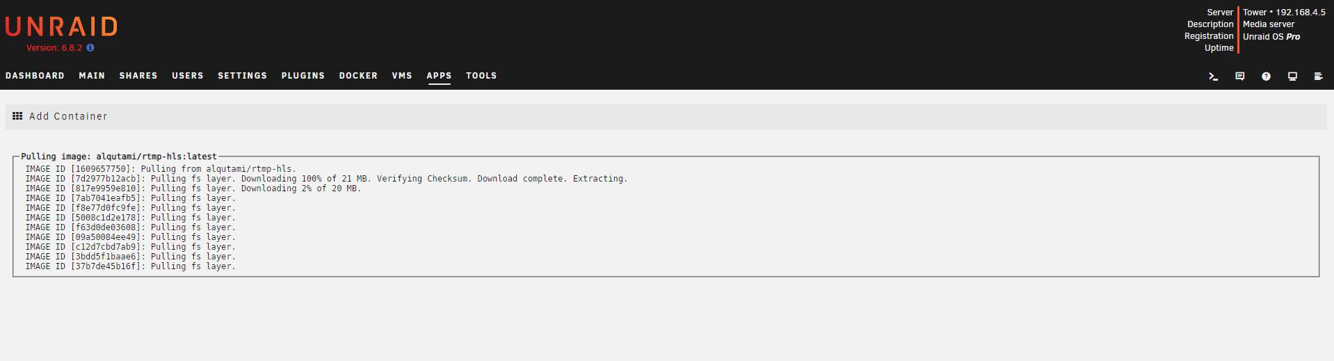Go to the Dashboard tab
This screenshot has height=361, width=1334.
click(x=35, y=76)
